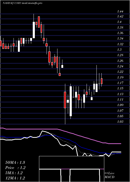Click the large red gap-down candle near 1.13
This screenshot has height=182, width=130.
coord(65,100)
